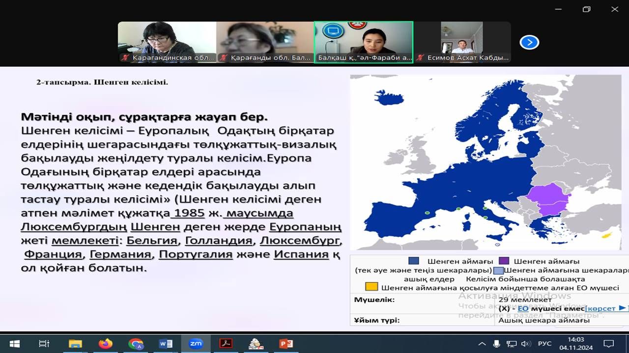Open the notification center
Viewport: 629px width, 353px height.
click(609, 344)
